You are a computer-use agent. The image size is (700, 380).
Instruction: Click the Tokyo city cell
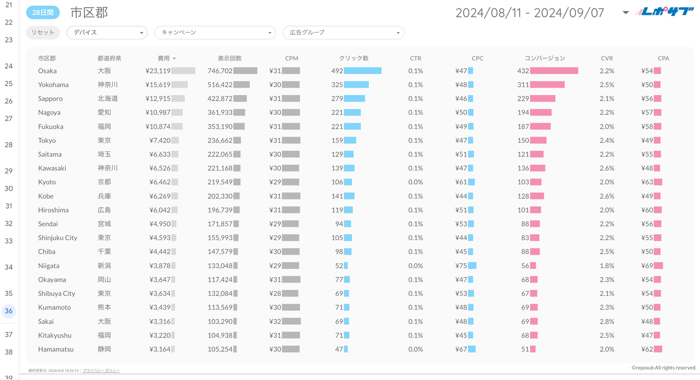click(x=47, y=140)
